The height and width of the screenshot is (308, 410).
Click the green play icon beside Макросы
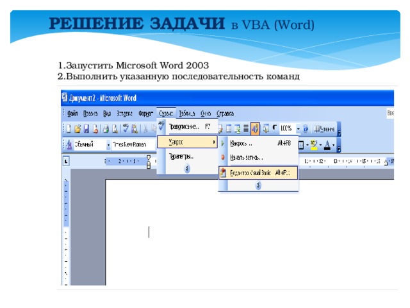222,143
